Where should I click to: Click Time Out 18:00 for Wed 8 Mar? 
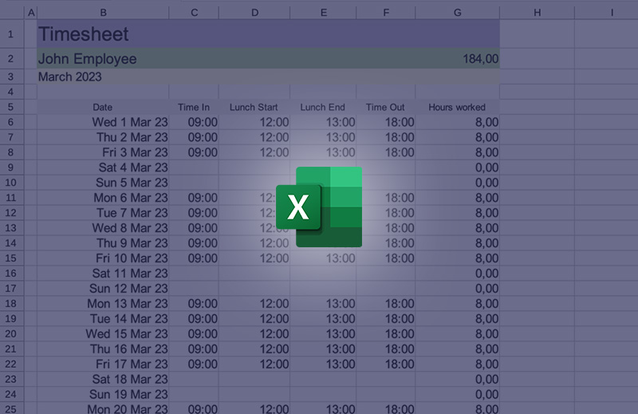coord(386,228)
